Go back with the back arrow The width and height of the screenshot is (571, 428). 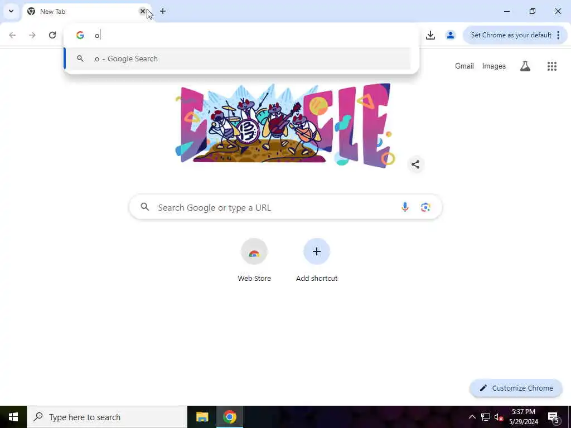pos(12,35)
